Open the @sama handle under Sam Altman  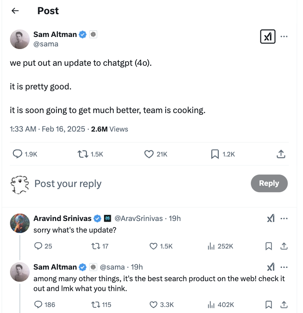tap(46, 44)
